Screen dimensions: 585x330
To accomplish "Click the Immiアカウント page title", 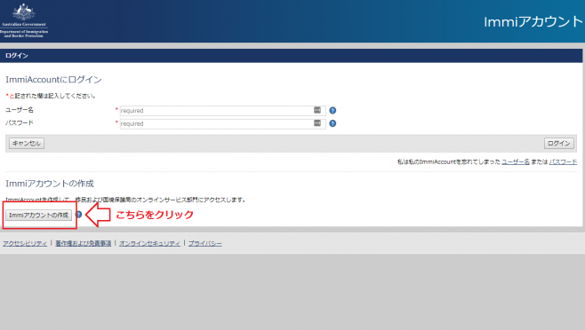I will pos(533,21).
